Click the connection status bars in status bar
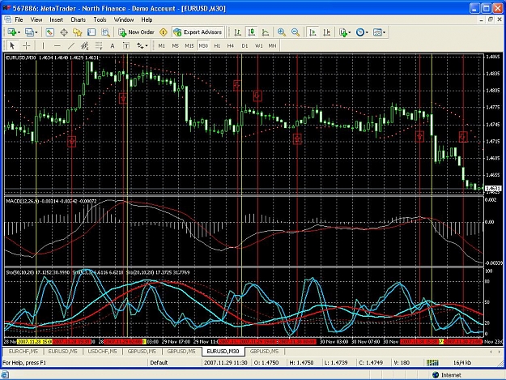The image size is (506, 380). [x=432, y=362]
